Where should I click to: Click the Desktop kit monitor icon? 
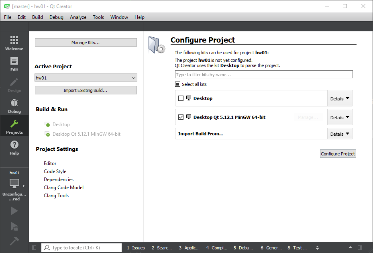(189, 98)
